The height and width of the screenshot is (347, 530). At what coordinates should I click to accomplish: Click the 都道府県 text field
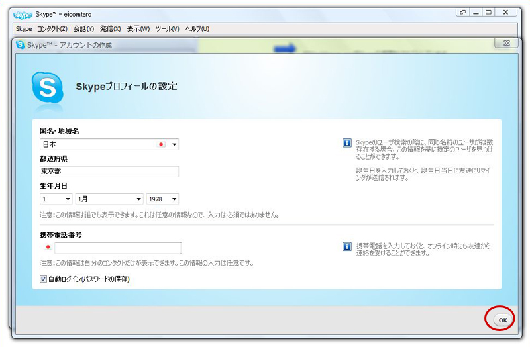(x=109, y=172)
